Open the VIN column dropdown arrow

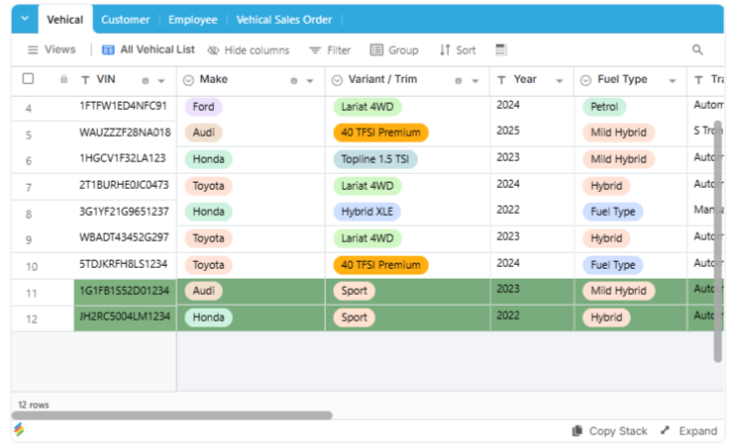pyautogui.click(x=161, y=81)
